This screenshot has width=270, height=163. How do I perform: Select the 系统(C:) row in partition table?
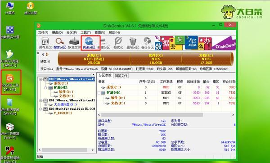166,87
